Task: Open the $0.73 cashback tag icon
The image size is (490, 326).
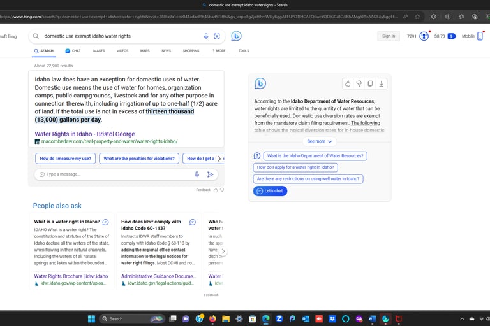Action: (451, 36)
